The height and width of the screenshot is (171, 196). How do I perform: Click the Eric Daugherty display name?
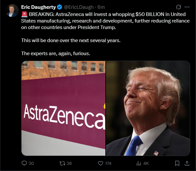tap(38, 7)
